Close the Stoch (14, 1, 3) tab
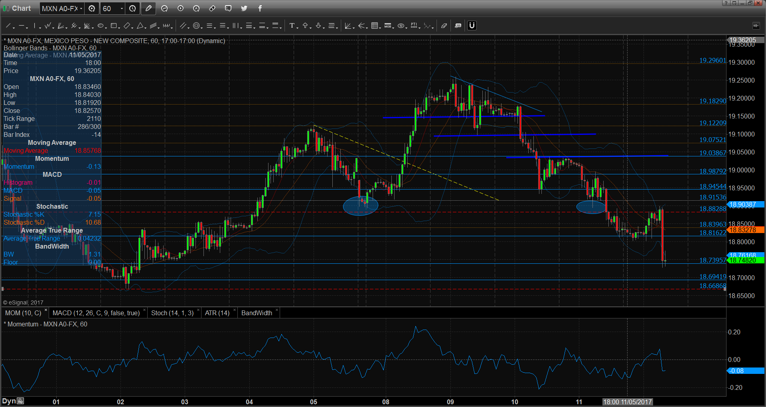766x407 pixels. point(198,310)
